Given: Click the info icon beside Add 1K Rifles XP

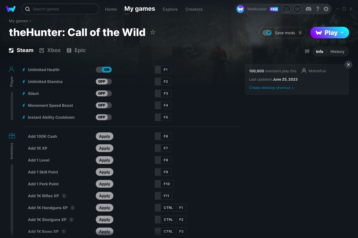Looking at the screenshot, I should (64, 196).
